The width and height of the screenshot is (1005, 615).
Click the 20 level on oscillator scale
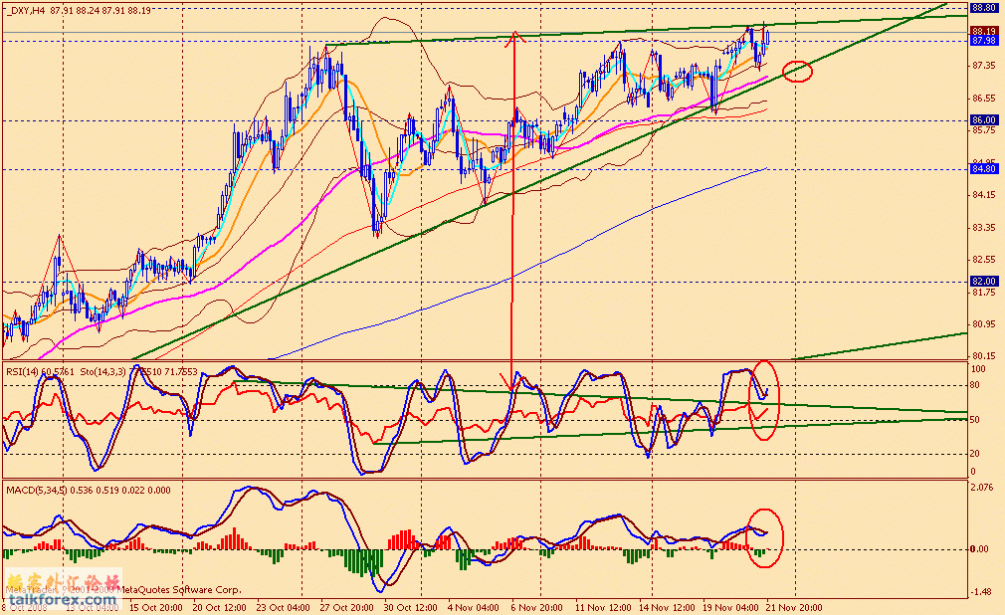point(975,454)
